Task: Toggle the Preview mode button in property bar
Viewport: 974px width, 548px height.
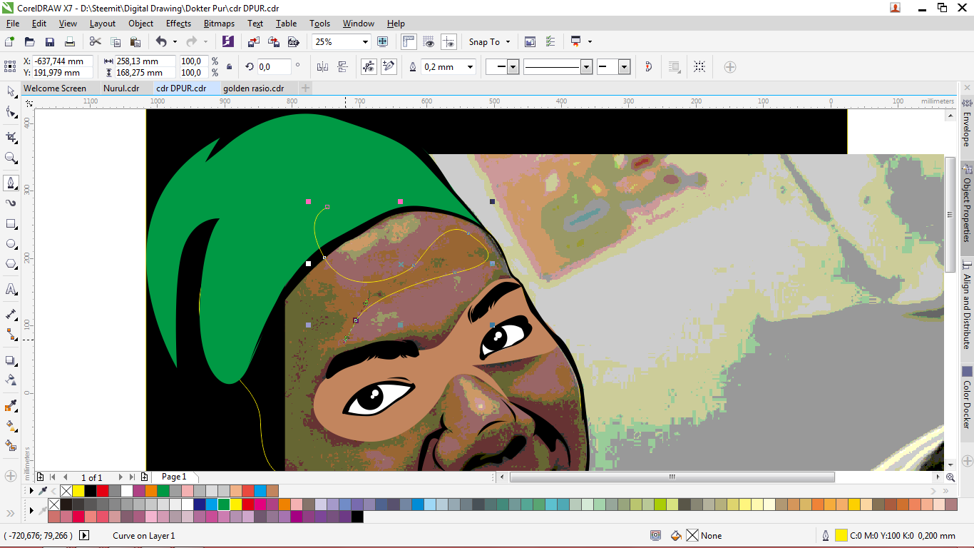Action: (369, 67)
